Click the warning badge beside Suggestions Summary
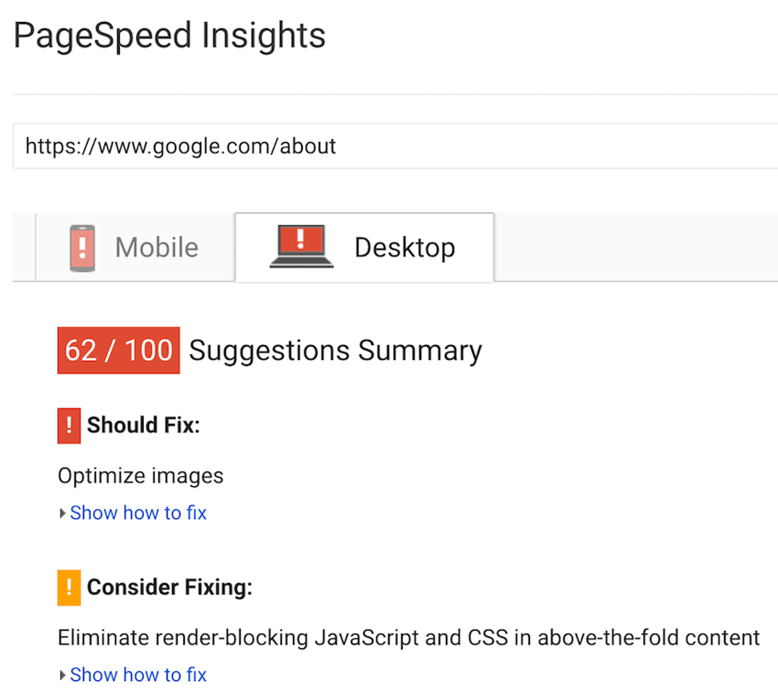The image size is (778, 694). (118, 350)
